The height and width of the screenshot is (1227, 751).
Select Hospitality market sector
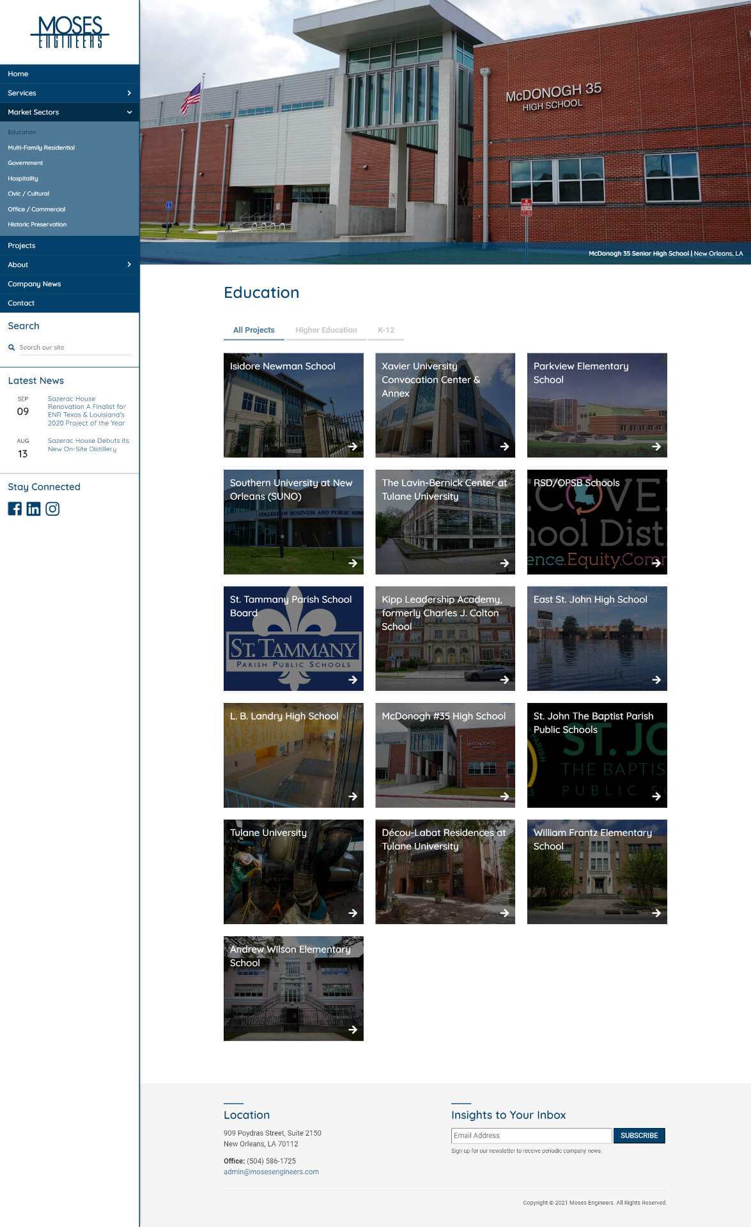click(x=23, y=178)
